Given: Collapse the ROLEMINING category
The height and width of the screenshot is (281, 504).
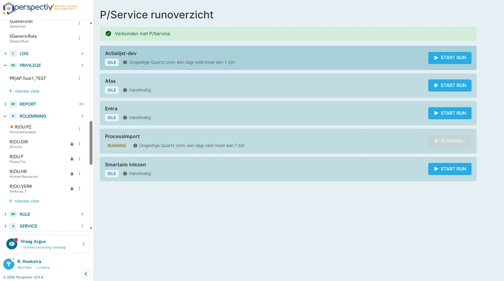Looking at the screenshot, I should click(x=5, y=116).
